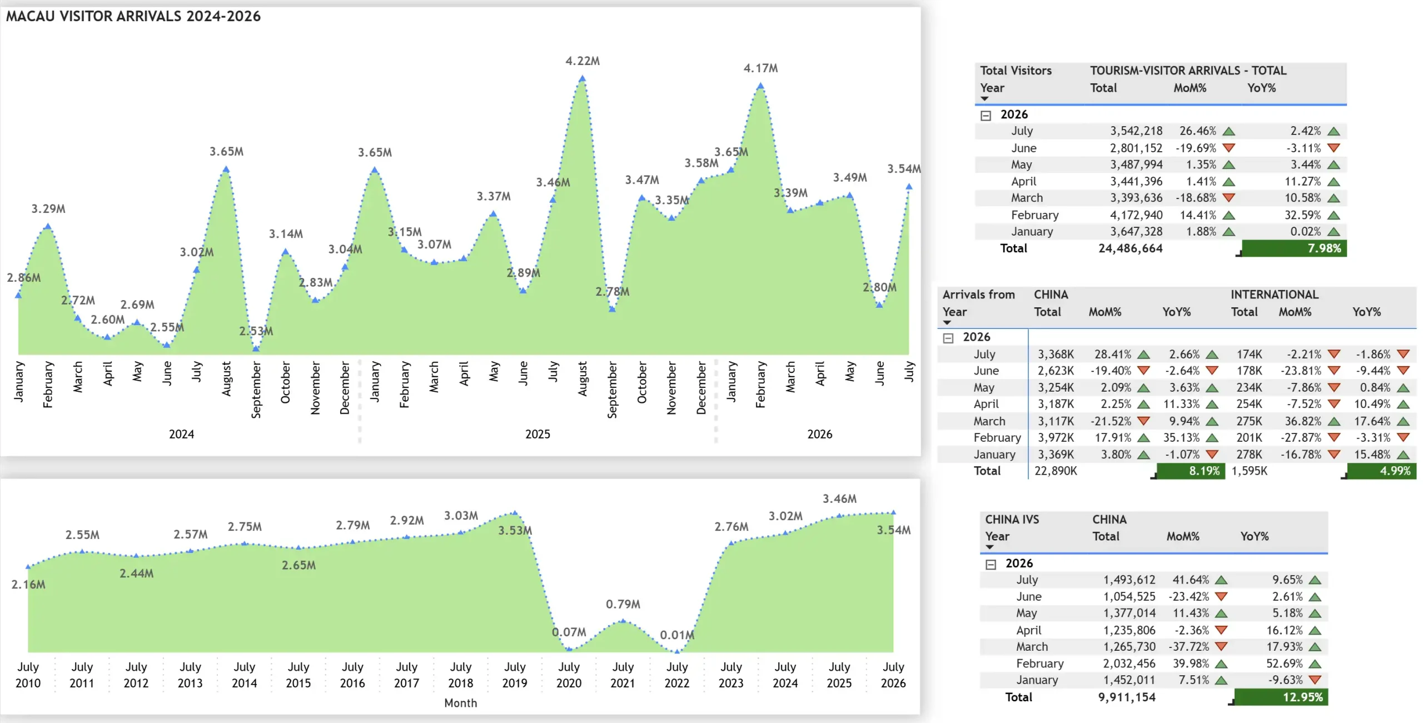Click the green up arrow beside 26.46% July MoM

point(1229,132)
